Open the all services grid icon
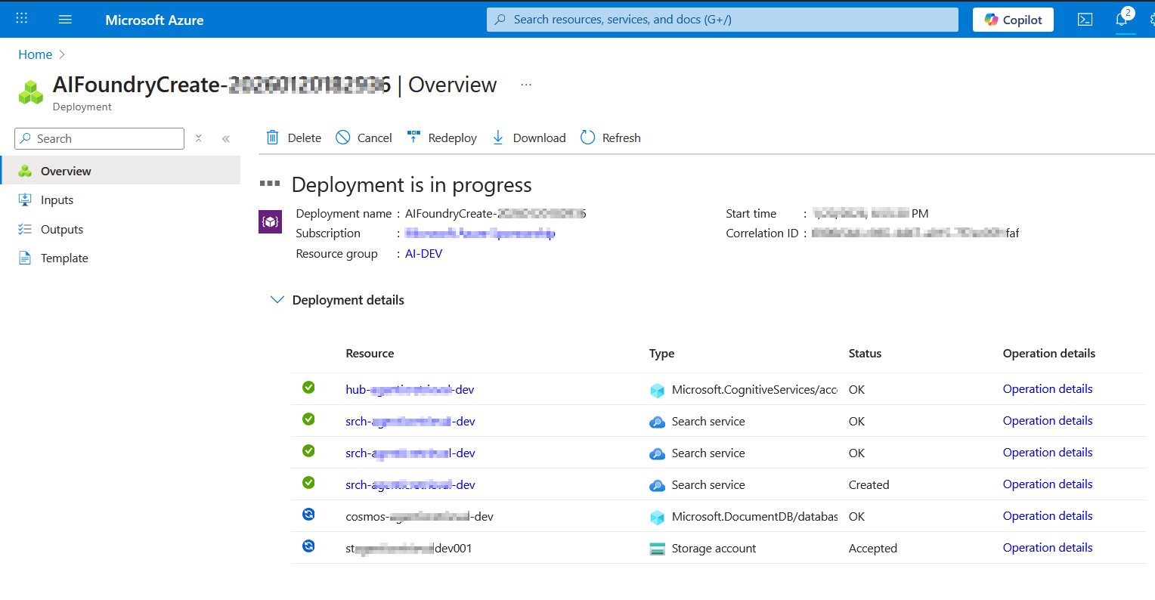The height and width of the screenshot is (600, 1155). (22, 19)
